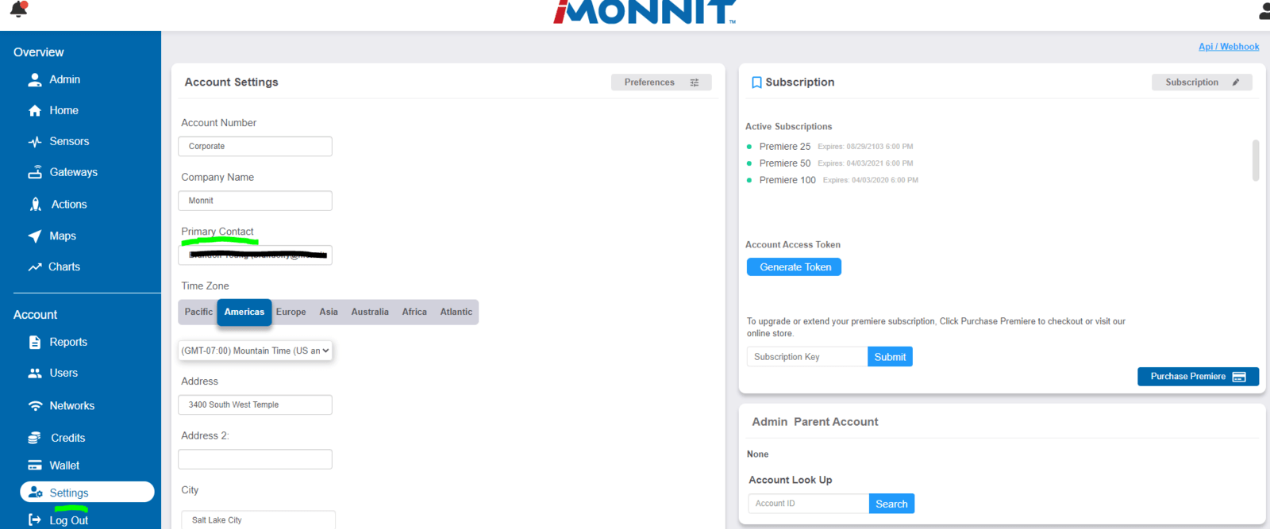The width and height of the screenshot is (1270, 529).
Task: Open Credits in the sidebar
Action: pyautogui.click(x=67, y=438)
